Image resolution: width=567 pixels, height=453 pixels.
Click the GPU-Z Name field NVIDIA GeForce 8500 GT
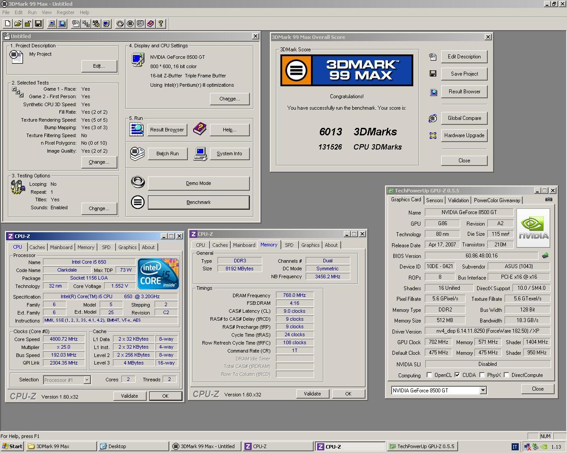(469, 212)
